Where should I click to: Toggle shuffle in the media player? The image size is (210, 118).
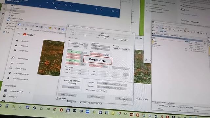point(47,2)
